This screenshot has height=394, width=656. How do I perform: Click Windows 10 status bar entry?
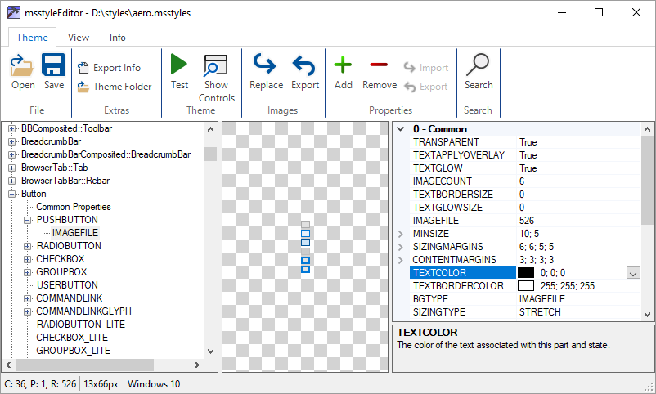154,384
